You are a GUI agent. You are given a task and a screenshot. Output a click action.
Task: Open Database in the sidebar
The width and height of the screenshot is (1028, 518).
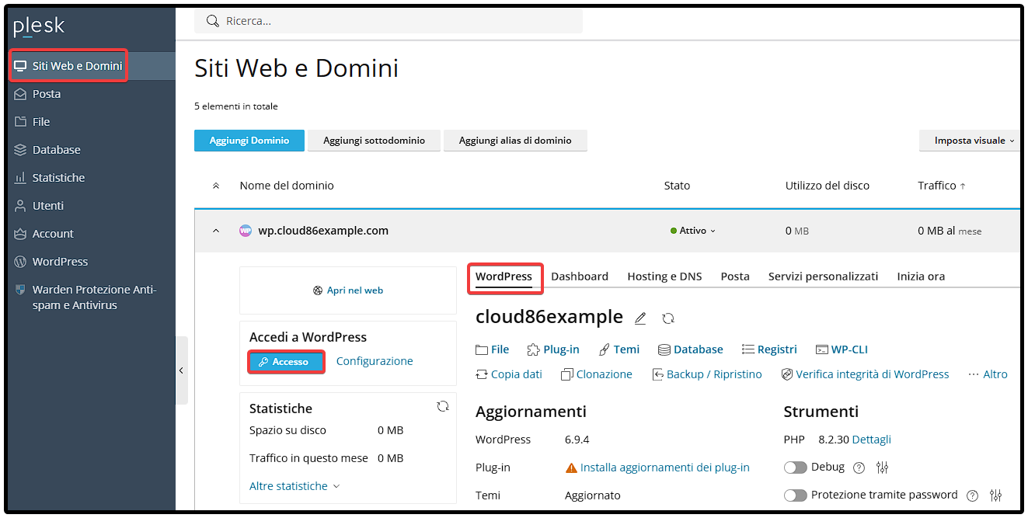click(x=47, y=150)
